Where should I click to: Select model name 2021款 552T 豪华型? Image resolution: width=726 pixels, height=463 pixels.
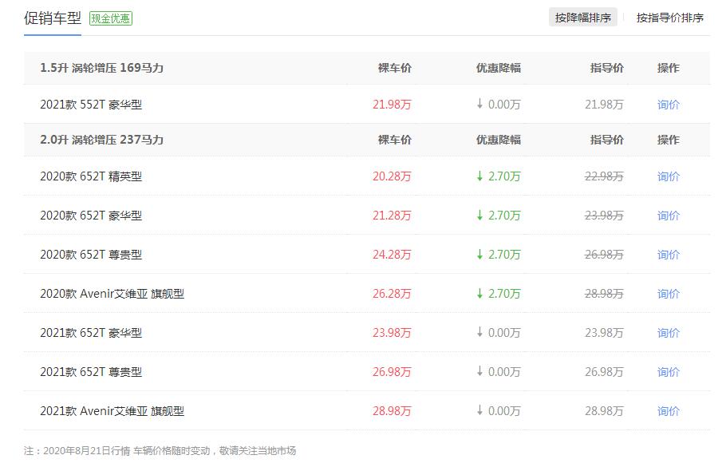pyautogui.click(x=91, y=105)
